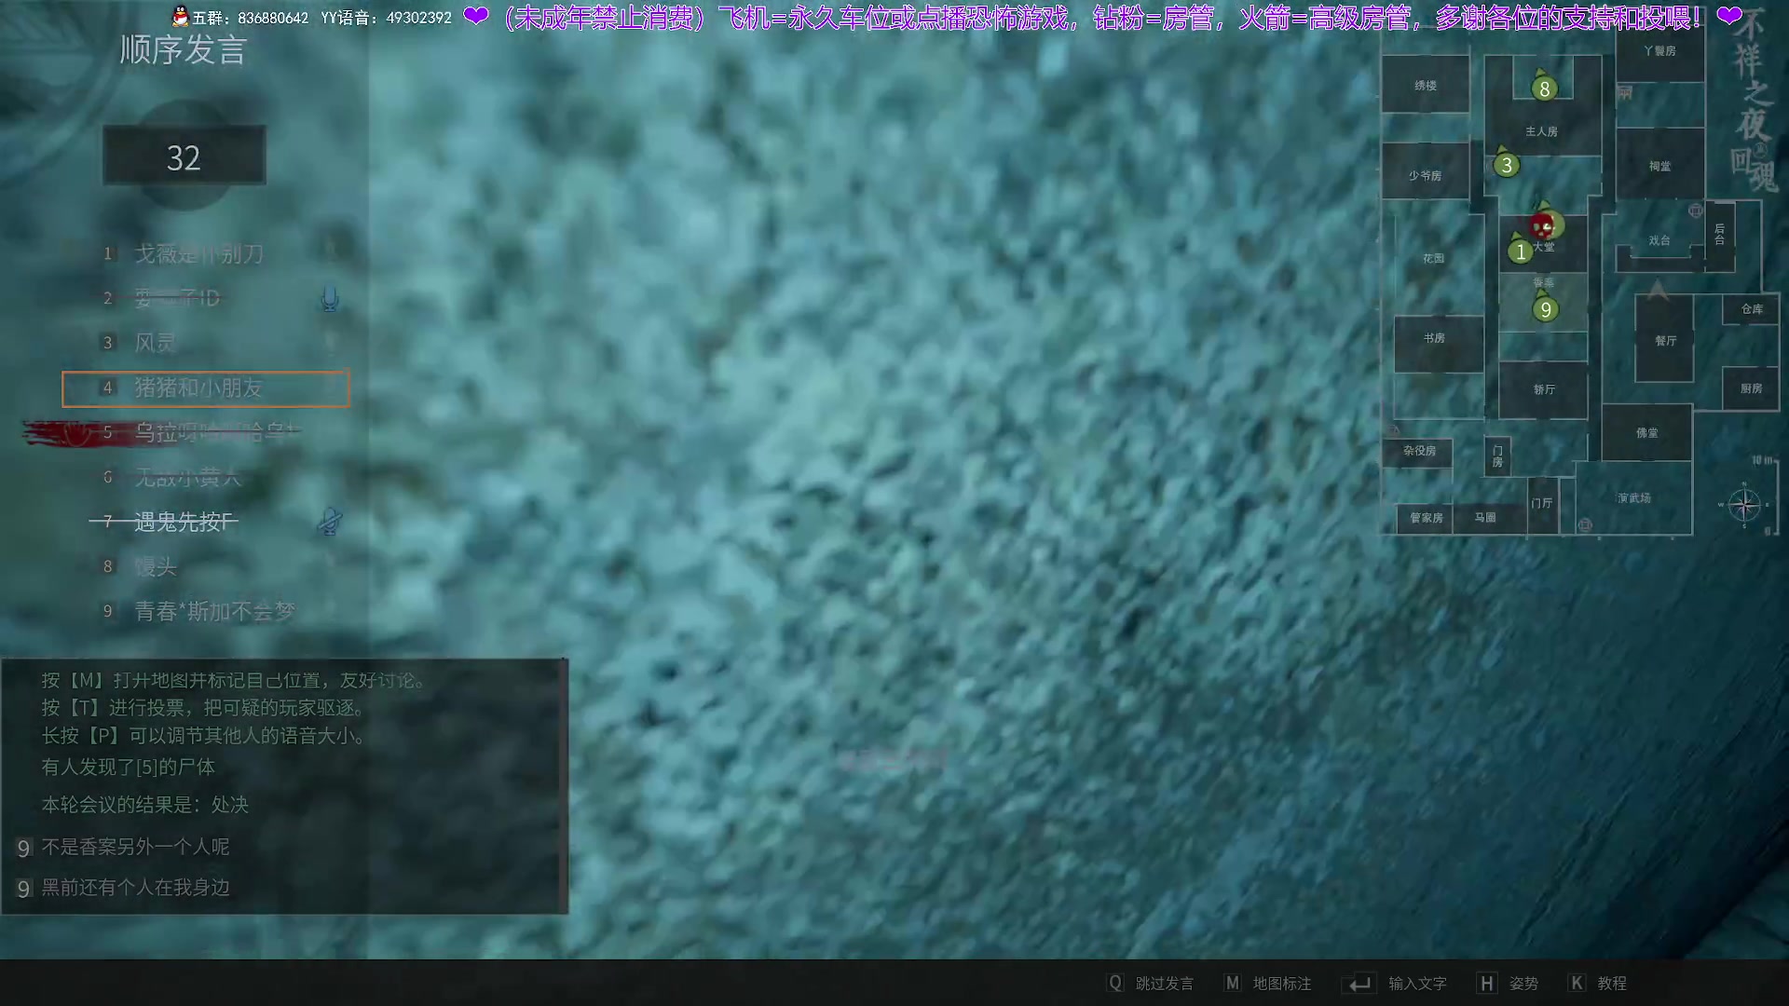Click the red skull corpse marker
The height and width of the screenshot is (1006, 1789).
1543,225
